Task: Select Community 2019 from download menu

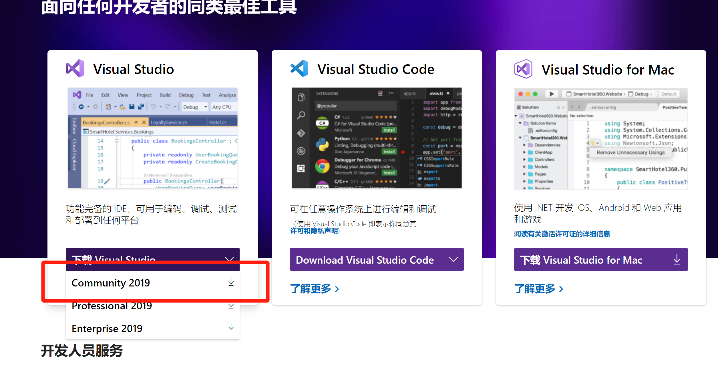Action: [111, 283]
